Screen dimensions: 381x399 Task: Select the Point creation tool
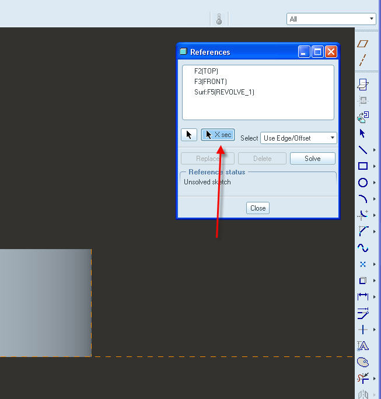tap(363, 264)
